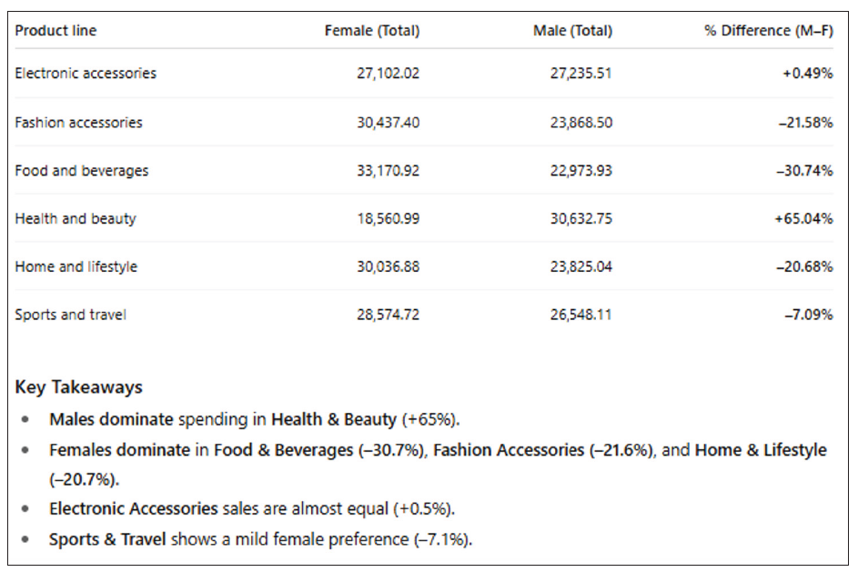Click the Home and lifestyle row label
This screenshot has width=858, height=582.
(76, 267)
